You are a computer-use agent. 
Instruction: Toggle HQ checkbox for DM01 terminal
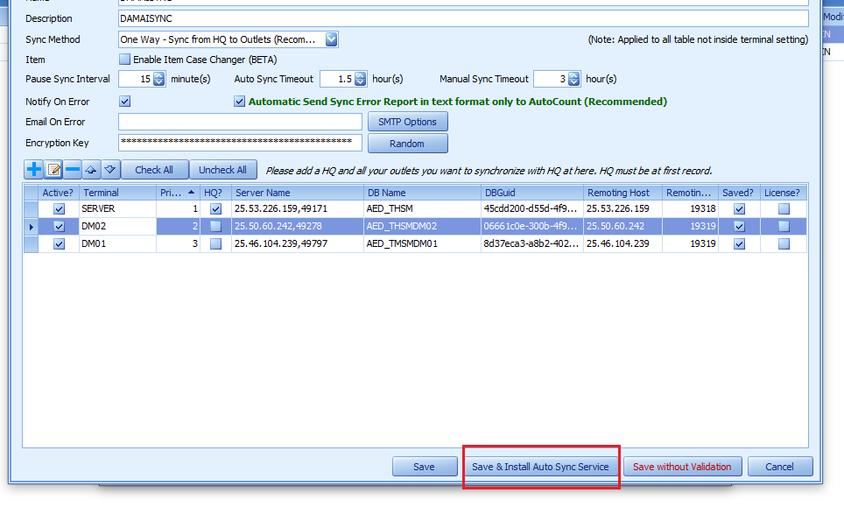point(215,244)
